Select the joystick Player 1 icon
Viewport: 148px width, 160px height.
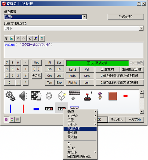88,96
